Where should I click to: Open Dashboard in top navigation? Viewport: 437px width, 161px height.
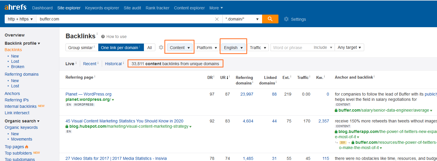pyautogui.click(x=42, y=8)
